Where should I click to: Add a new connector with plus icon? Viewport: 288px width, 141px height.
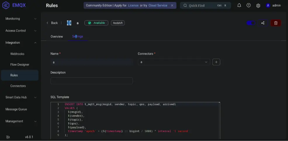click(216, 62)
